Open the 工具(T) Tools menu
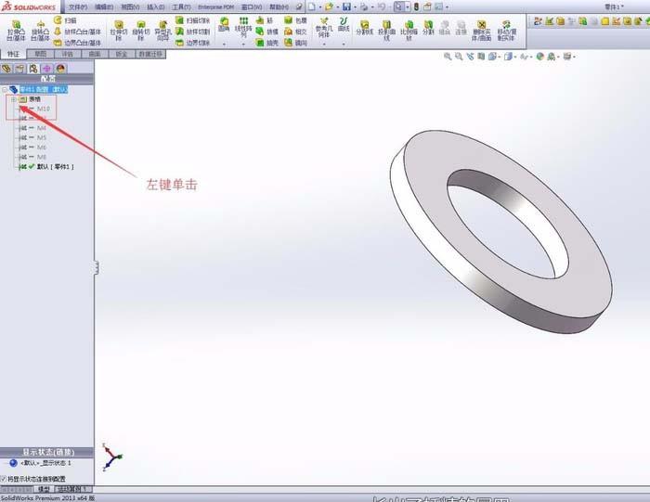Screen dimensions: 650x502 click(181, 7)
